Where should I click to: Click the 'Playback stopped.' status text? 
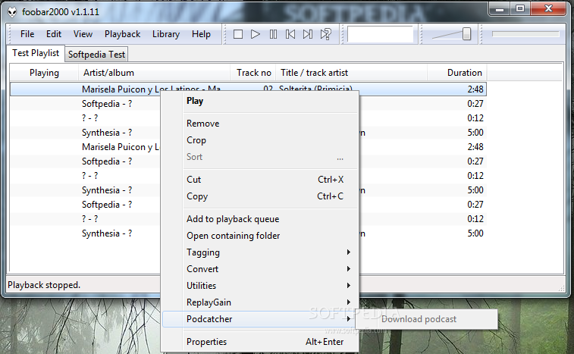(x=44, y=285)
